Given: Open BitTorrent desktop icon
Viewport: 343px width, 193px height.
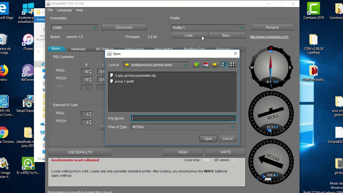Looking at the screenshot, I should pos(28,73).
